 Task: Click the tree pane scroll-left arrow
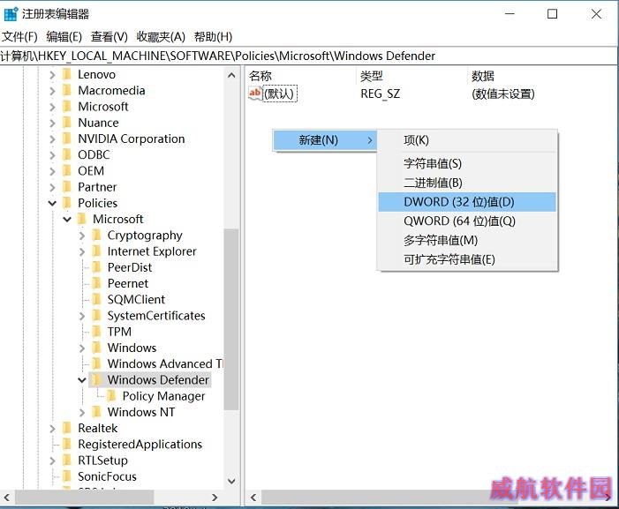(x=7, y=498)
